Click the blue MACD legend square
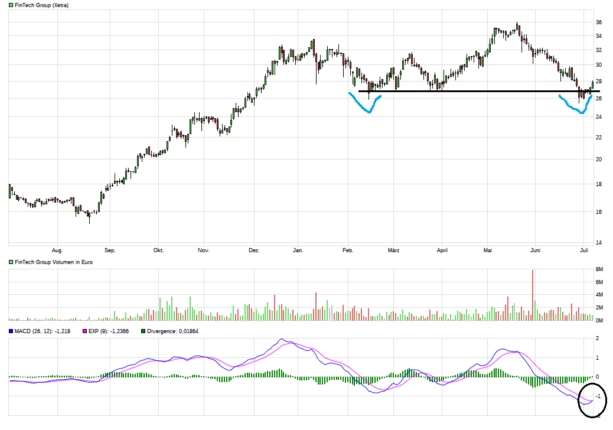Image resolution: width=613 pixels, height=430 pixels. 9,331
